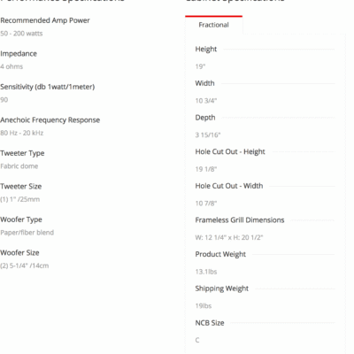Select the Hole Cut Out - Width label
This screenshot has height=354, width=354.
click(x=229, y=186)
